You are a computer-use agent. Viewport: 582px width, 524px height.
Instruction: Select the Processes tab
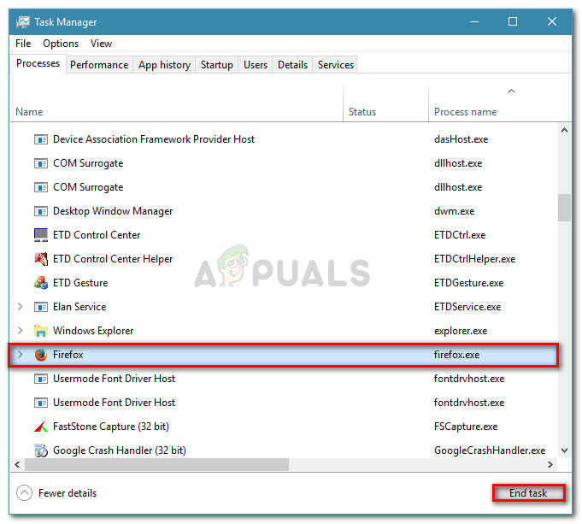38,63
